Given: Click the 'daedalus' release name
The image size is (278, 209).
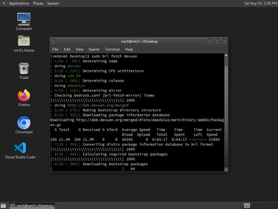Looking at the screenshot, I should (76, 86).
